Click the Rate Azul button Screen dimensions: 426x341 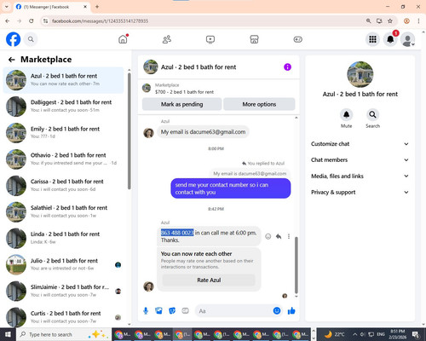[x=209, y=280]
